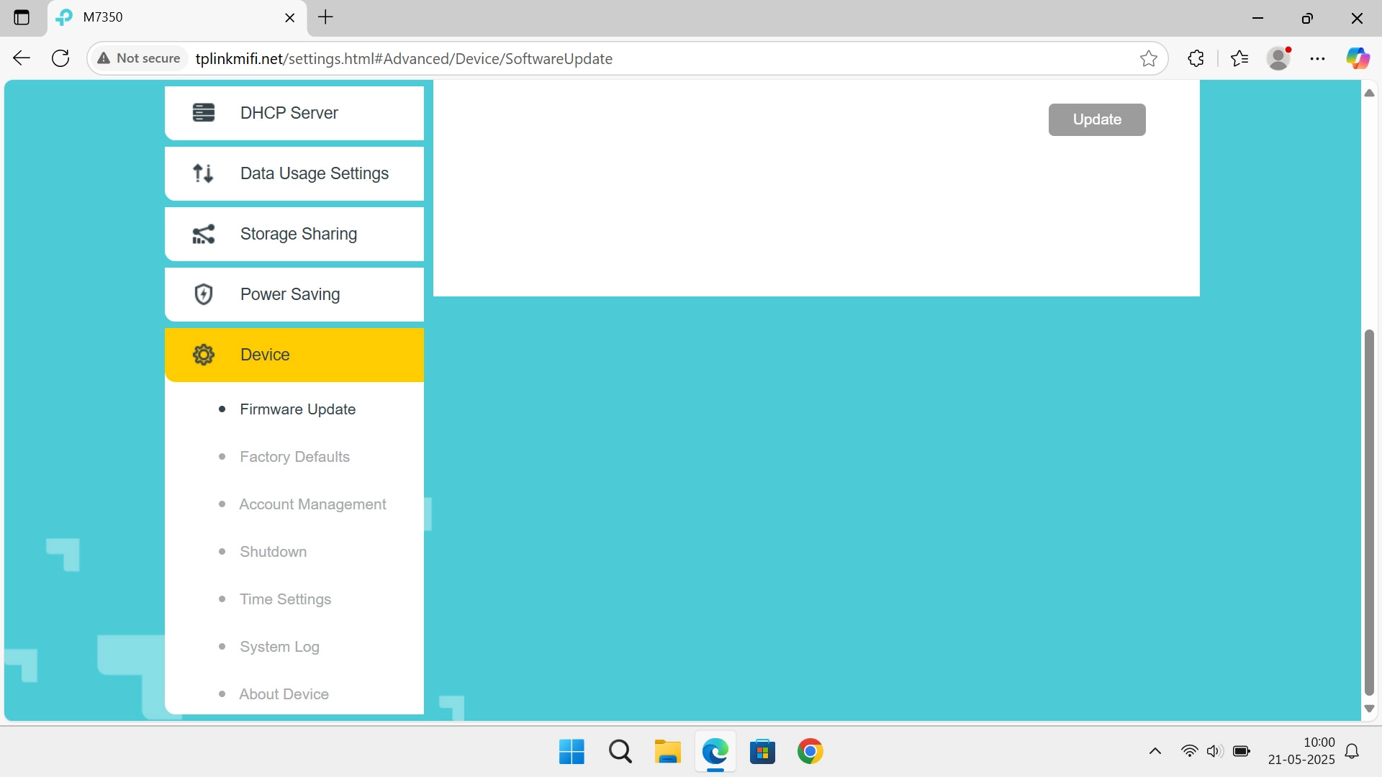Open Edge Settings and more menu
Viewport: 1382px width, 777px height.
[1317, 59]
